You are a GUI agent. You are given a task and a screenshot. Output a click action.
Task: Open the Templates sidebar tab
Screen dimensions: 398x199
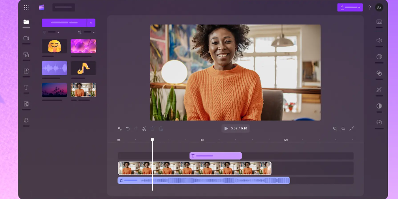(x=26, y=71)
